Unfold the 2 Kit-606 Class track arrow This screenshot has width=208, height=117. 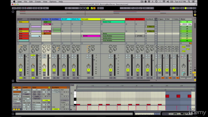pyautogui.click(x=40, y=19)
